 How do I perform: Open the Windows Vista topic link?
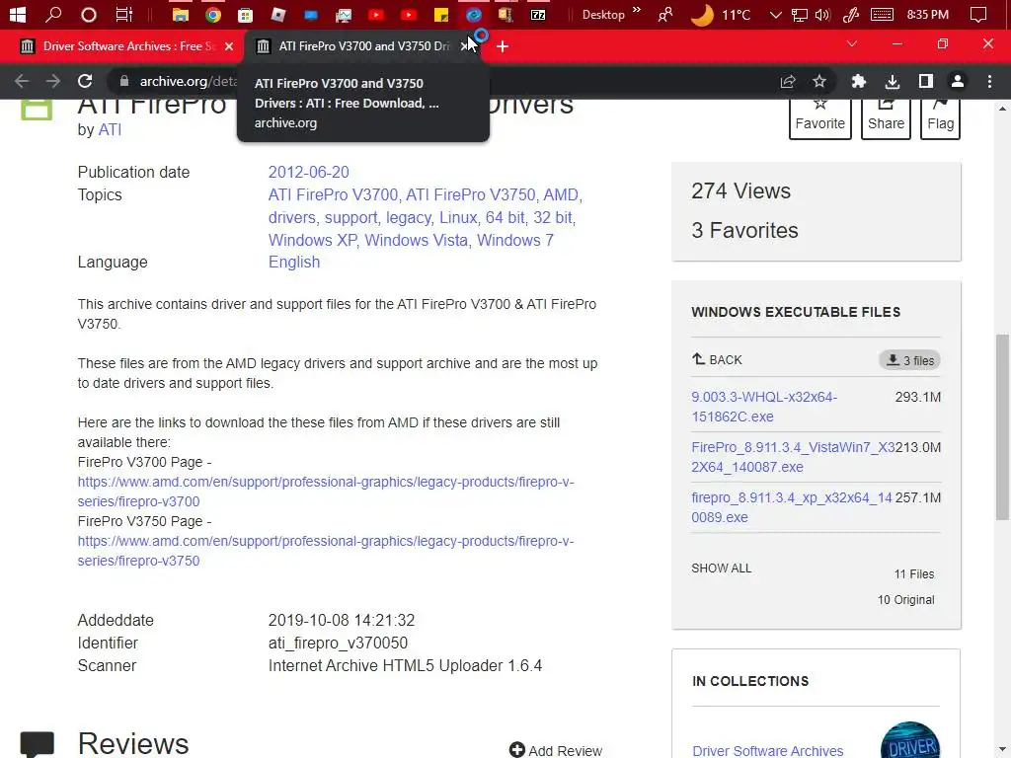[x=417, y=240]
